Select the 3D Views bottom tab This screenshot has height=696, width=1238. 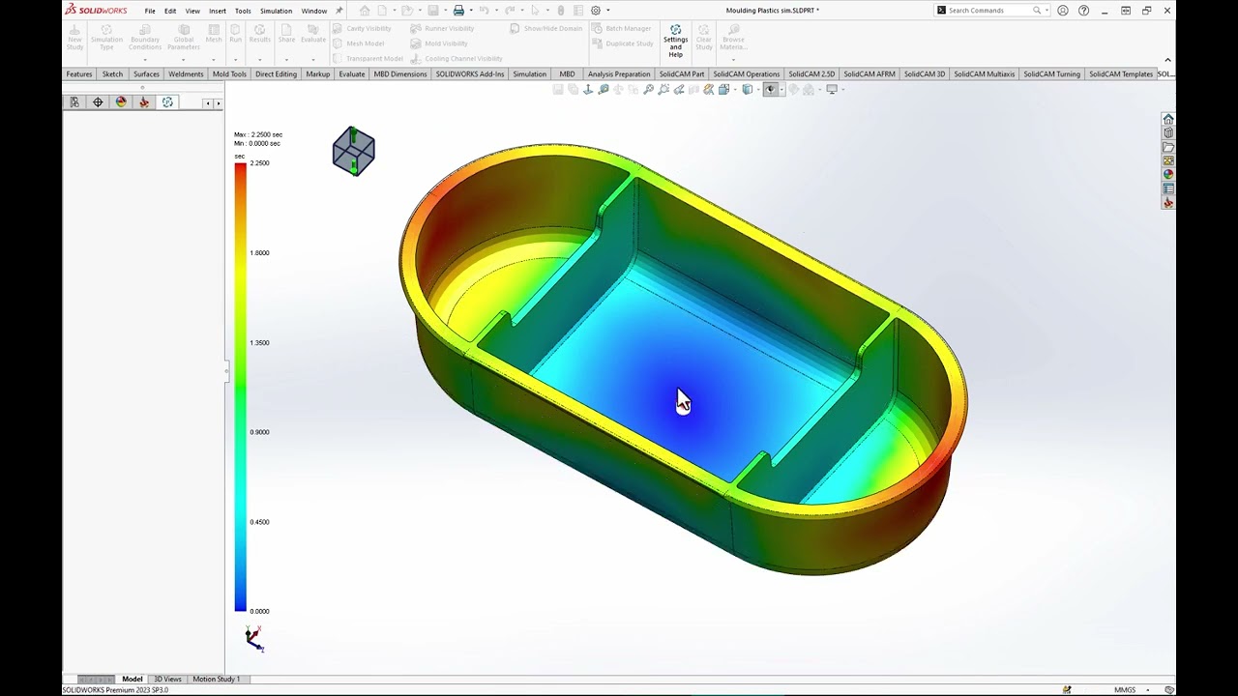tap(167, 679)
